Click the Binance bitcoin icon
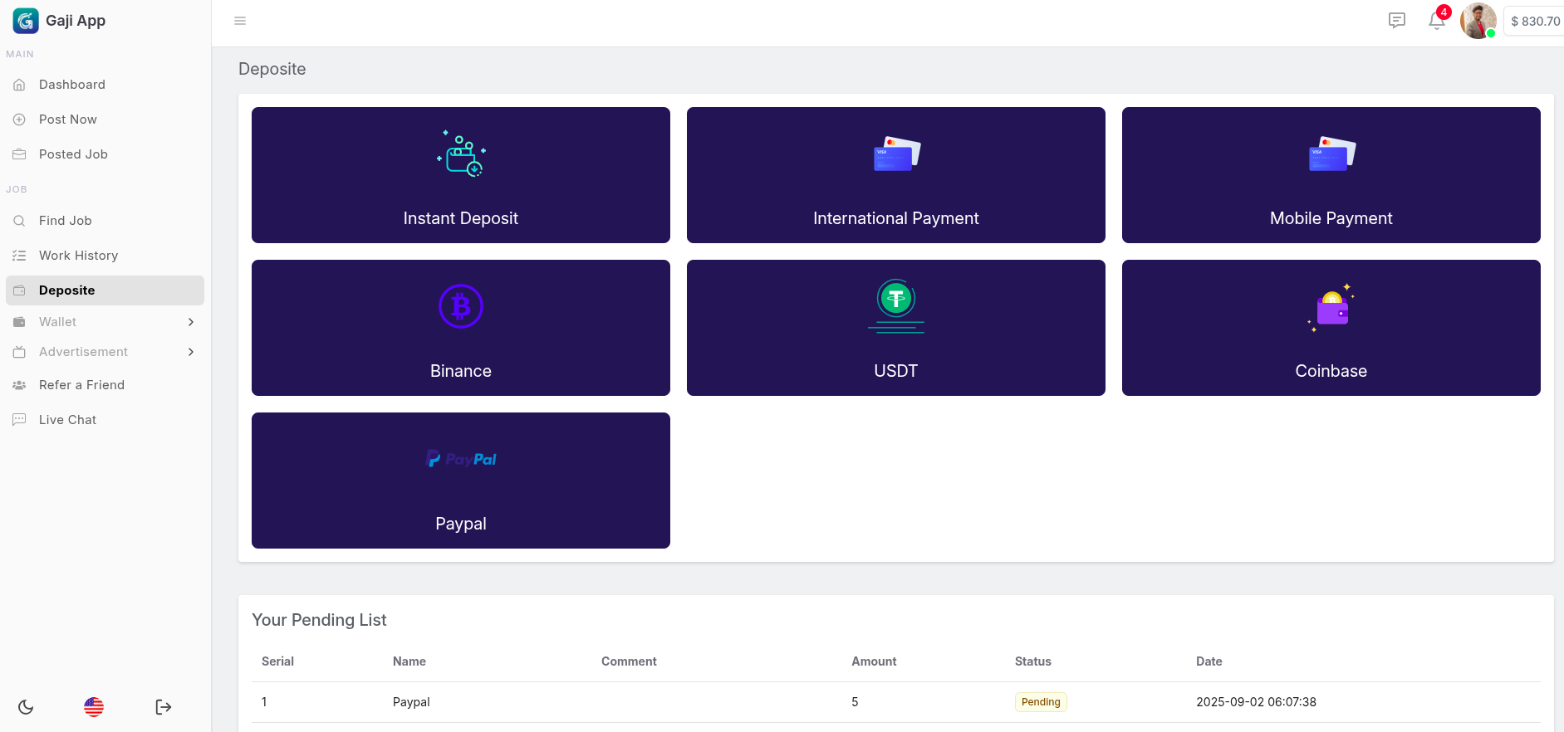The height and width of the screenshot is (732, 1564). 461,306
